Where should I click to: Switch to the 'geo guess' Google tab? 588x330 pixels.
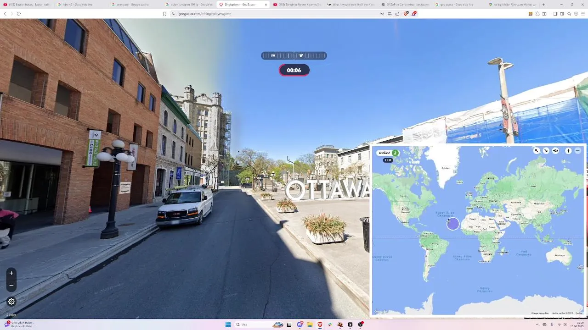(459, 5)
